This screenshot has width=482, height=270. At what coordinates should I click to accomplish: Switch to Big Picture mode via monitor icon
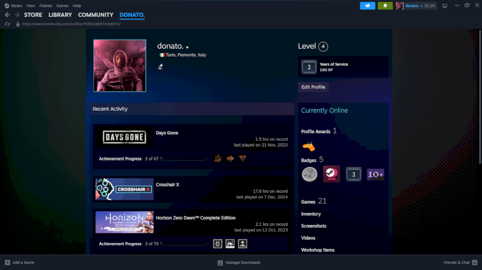pyautogui.click(x=445, y=6)
